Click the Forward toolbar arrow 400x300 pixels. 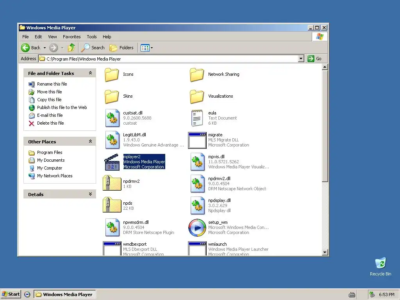[x=54, y=48]
